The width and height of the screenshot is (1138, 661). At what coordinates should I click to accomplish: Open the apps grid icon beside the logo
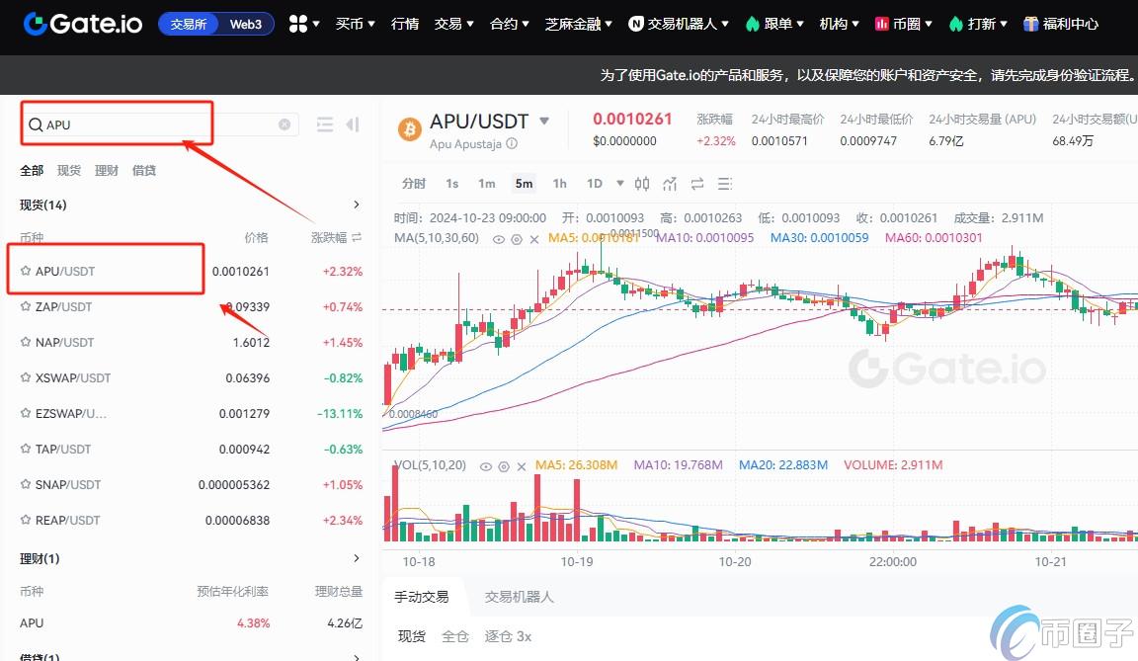[298, 23]
